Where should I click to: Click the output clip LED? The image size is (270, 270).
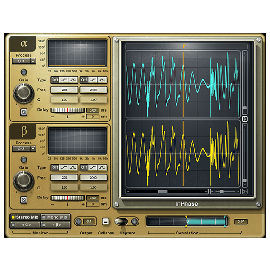coord(78,221)
